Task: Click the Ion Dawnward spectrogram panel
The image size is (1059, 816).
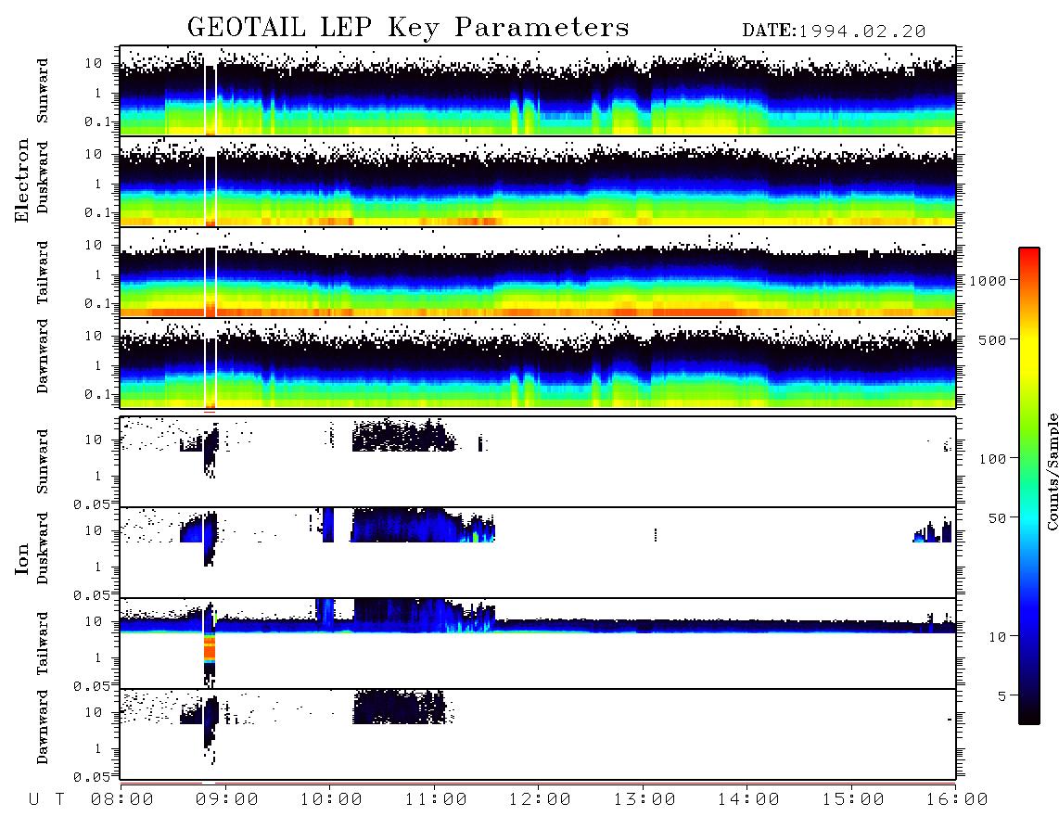Action: pos(538,733)
